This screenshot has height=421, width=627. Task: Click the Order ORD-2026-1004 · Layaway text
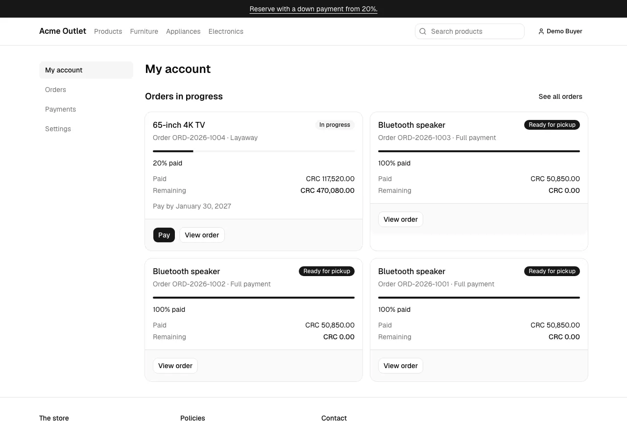coord(205,138)
